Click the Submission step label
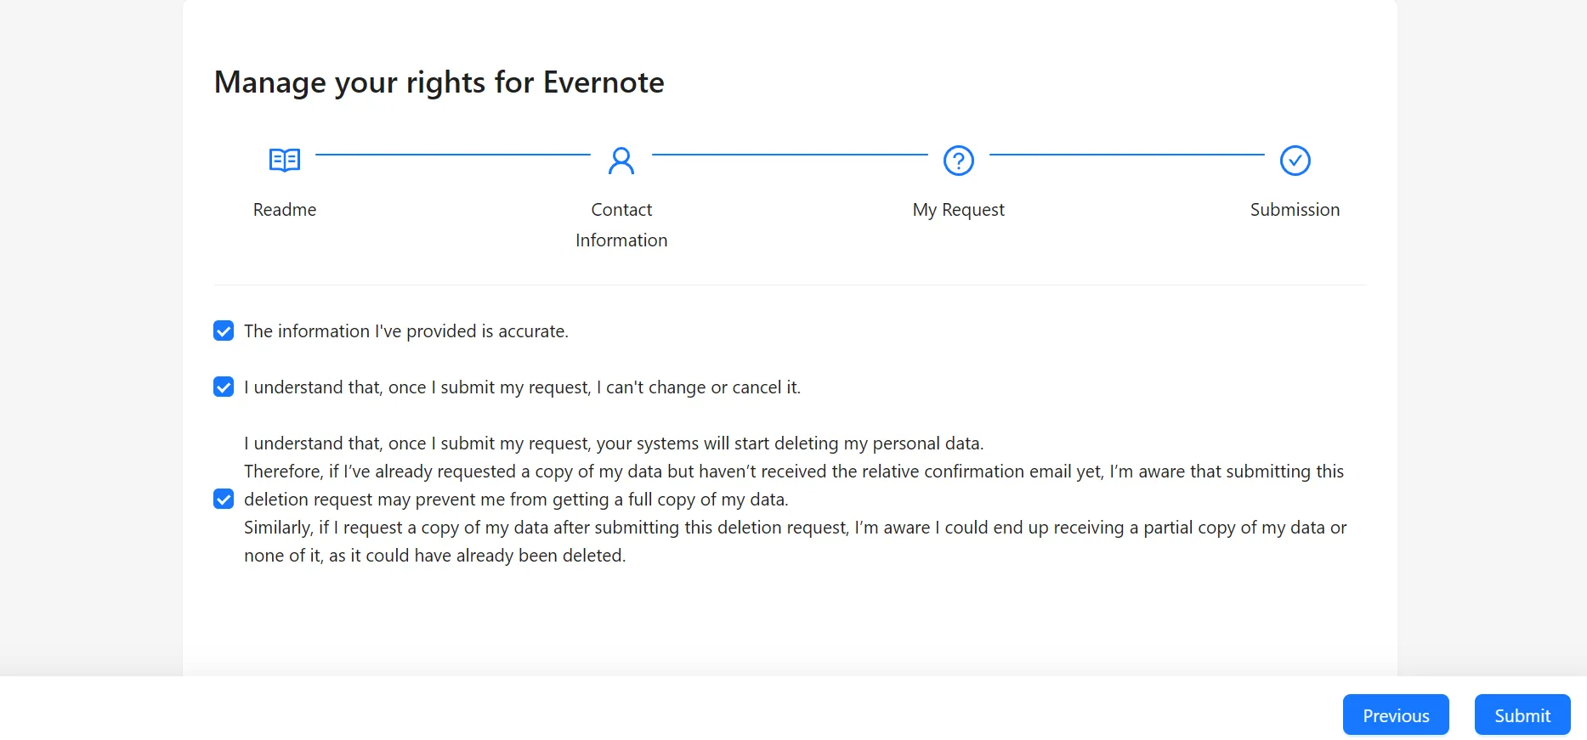Image resolution: width=1587 pixels, height=740 pixels. pyautogui.click(x=1295, y=209)
